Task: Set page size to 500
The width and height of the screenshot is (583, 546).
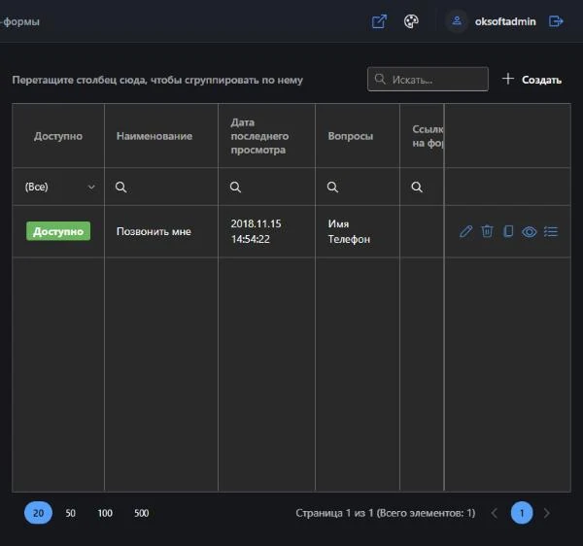Action: click(141, 513)
